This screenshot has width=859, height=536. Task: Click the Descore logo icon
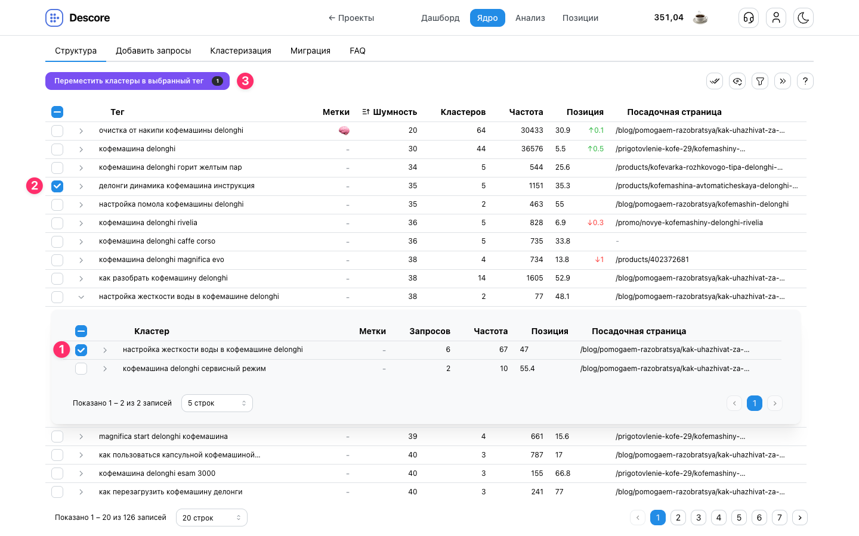tap(54, 18)
